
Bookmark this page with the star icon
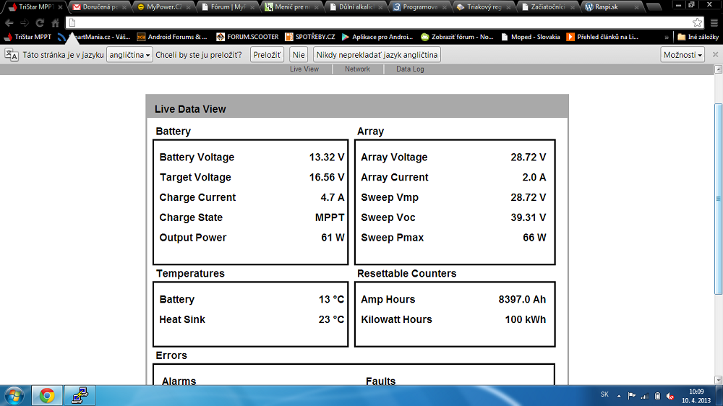click(697, 22)
